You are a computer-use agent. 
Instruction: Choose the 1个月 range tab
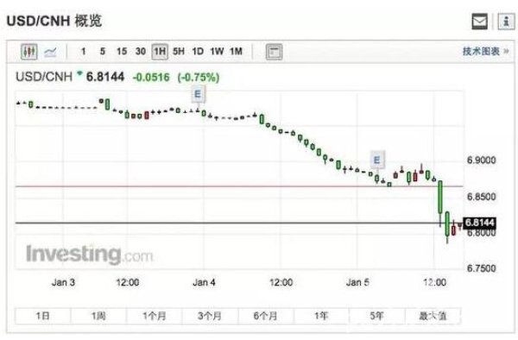(x=155, y=316)
